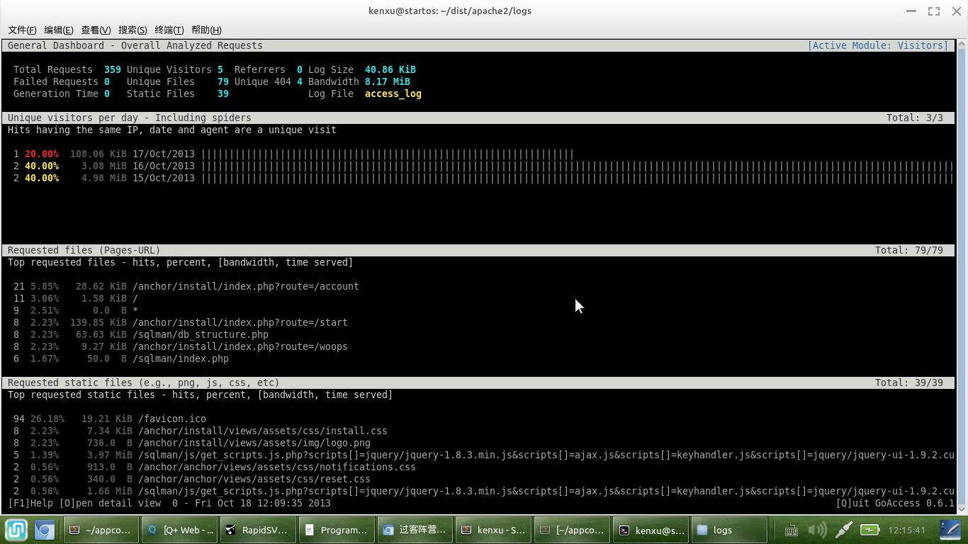Click the keyboard input method tray icon

[792, 530]
